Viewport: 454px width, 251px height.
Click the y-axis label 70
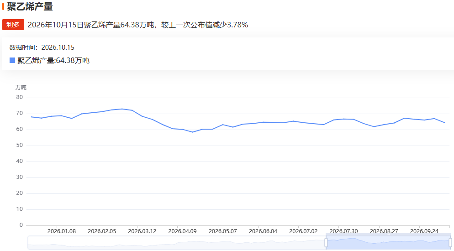[x=19, y=113]
